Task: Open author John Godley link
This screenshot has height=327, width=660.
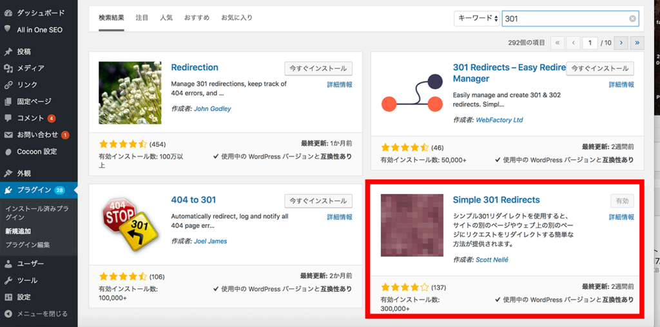Action: tap(213, 109)
